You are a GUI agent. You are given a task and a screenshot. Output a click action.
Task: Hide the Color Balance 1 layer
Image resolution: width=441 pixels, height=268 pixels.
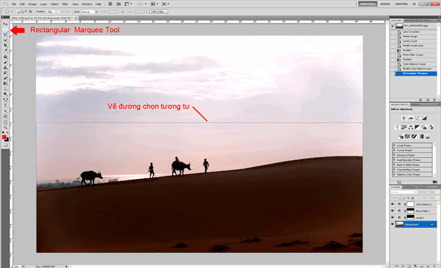[392, 204]
